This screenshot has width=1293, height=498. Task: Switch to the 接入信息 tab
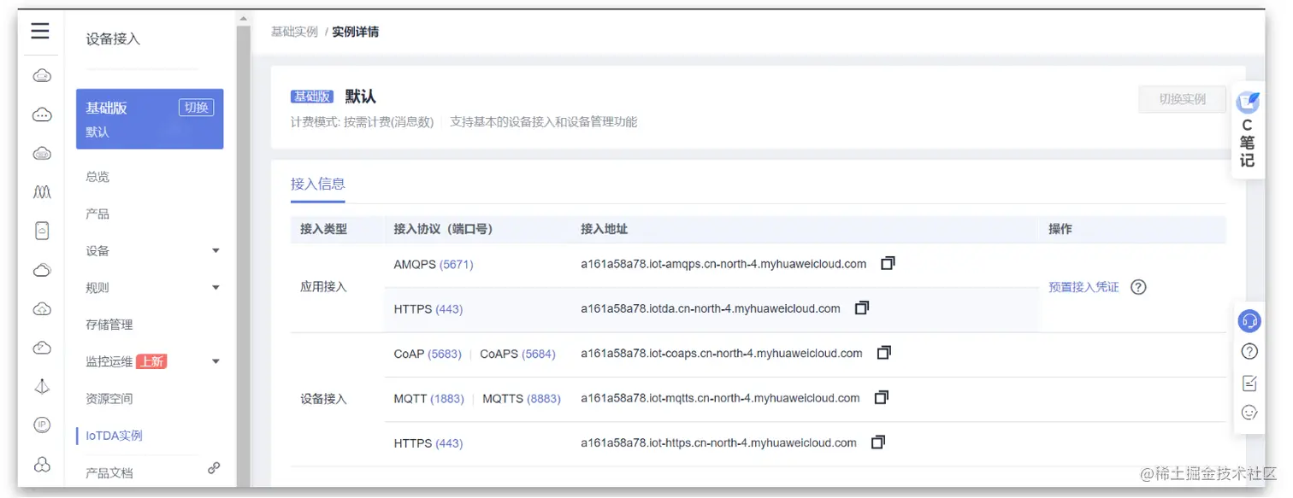click(317, 184)
